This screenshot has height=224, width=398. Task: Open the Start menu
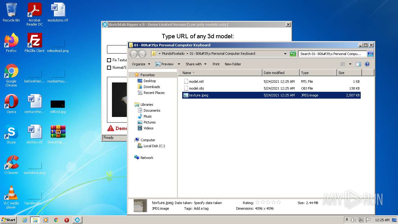9,220
